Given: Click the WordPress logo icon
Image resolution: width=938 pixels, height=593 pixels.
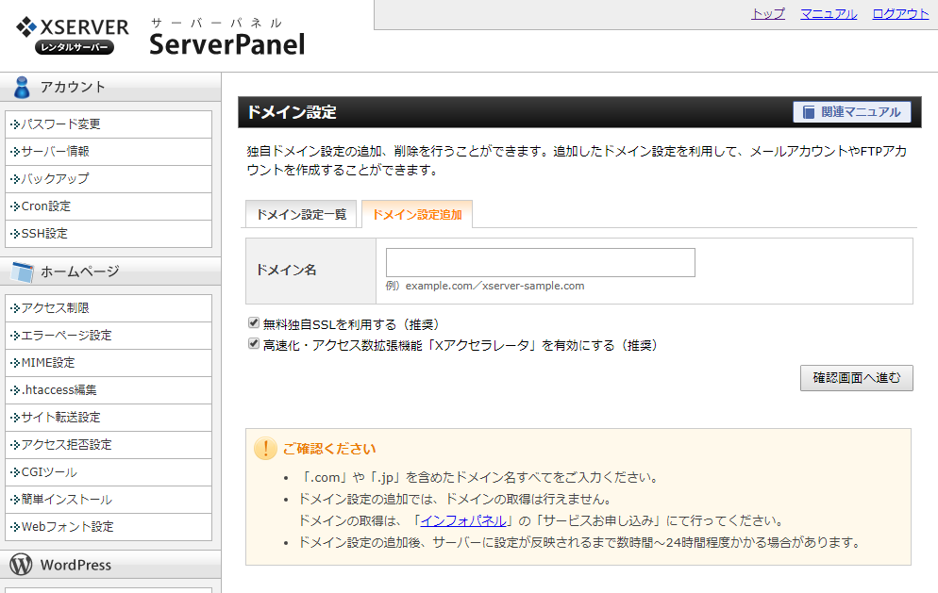Looking at the screenshot, I should pyautogui.click(x=21, y=565).
